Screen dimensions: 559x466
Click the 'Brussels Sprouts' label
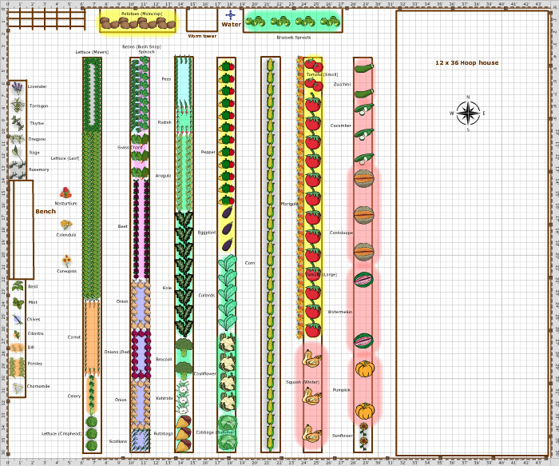pos(293,38)
